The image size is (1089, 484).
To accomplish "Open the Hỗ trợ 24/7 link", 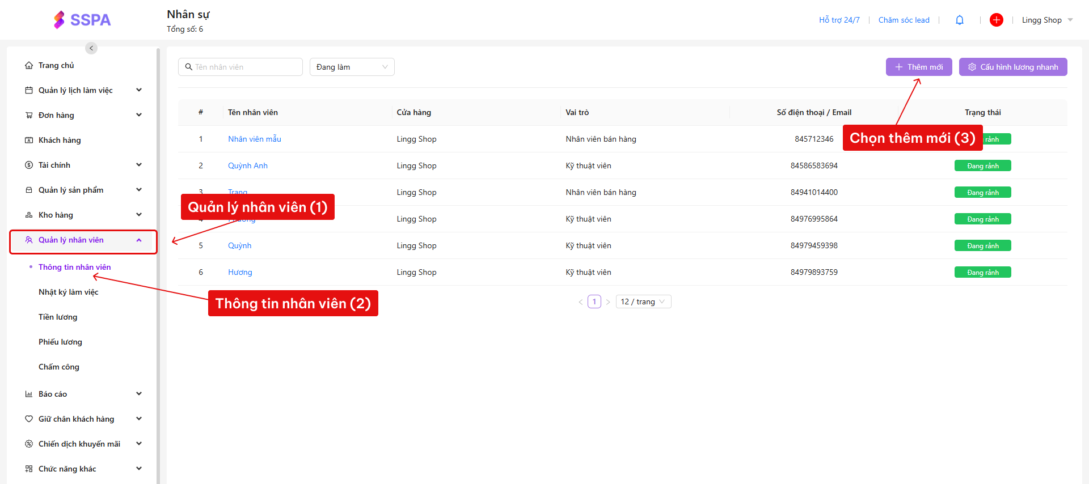I will click(839, 20).
